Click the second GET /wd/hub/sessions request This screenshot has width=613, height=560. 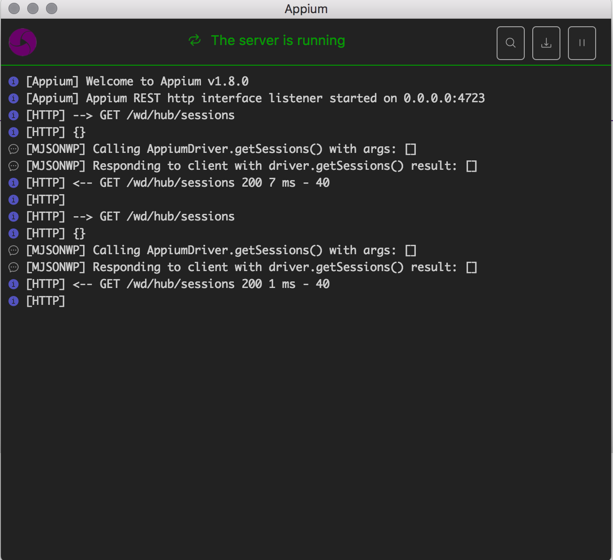pyautogui.click(x=130, y=216)
